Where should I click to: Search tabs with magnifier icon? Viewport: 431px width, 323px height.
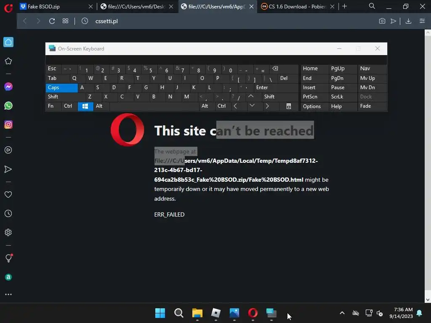(x=372, y=6)
